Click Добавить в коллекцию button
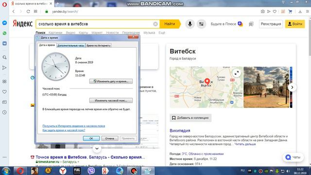The image size is (311, 175). tap(190, 118)
